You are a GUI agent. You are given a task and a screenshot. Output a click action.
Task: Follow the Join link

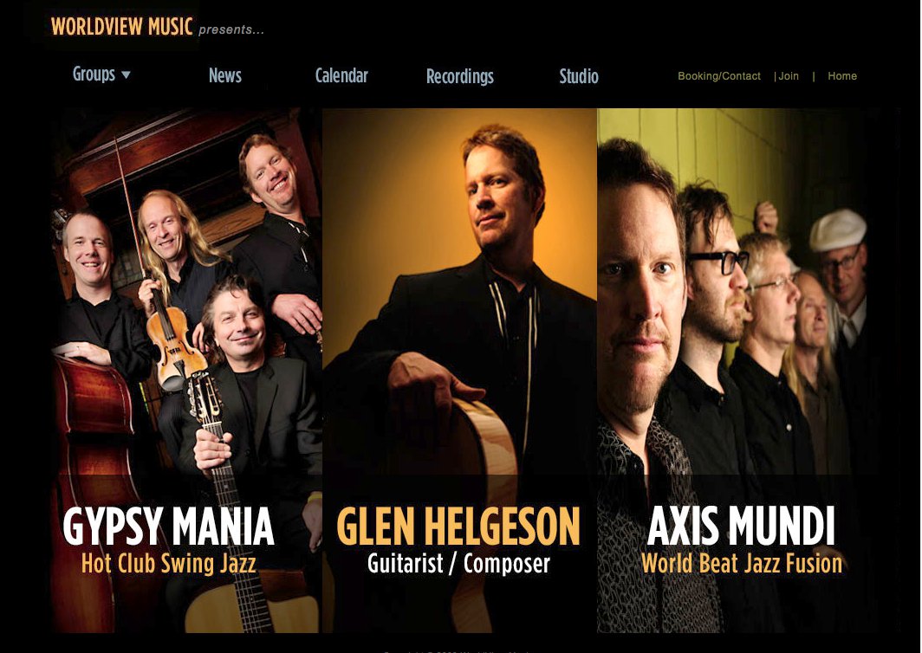click(789, 76)
